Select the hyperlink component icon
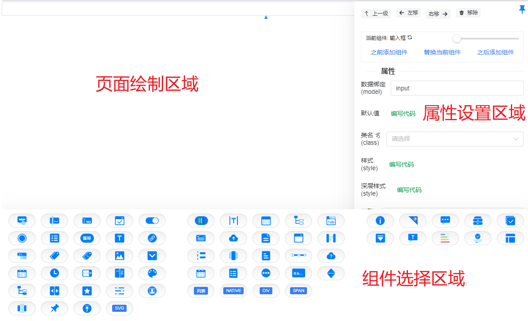This screenshot has height=321, width=528. [152, 238]
